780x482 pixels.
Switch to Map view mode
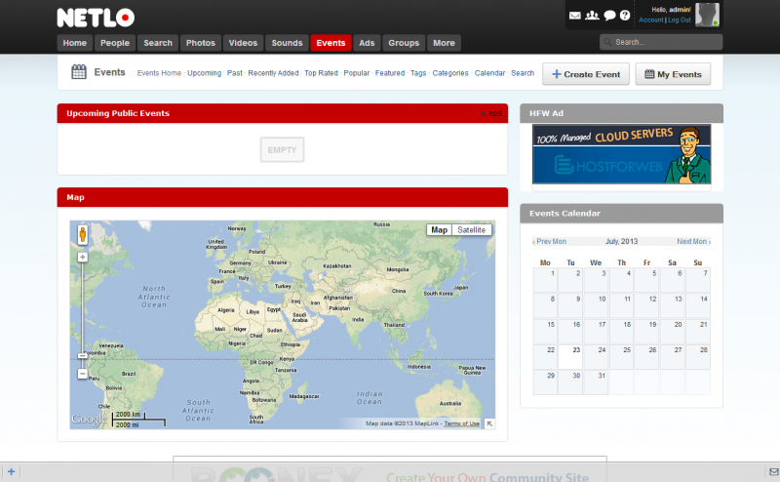(x=440, y=230)
